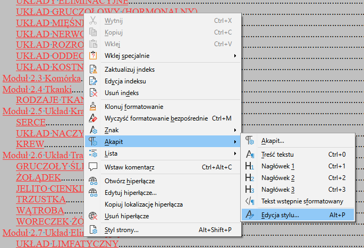Apply Nagłówek 2 paragraph style

[x=298, y=178]
